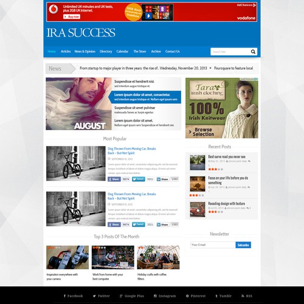Viewport: 304px width, 304px height.
Task: Click 9674 share count on first post
Action: pos(126,179)
